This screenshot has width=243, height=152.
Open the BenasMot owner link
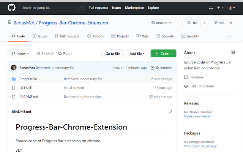tap(24, 23)
